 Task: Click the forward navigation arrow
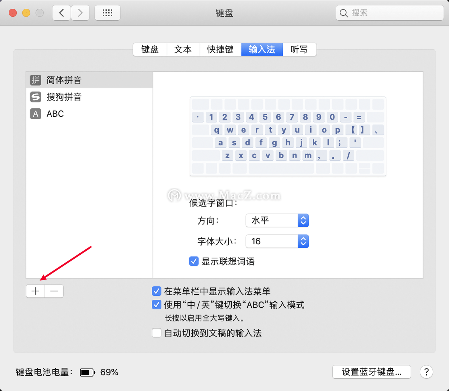[80, 13]
